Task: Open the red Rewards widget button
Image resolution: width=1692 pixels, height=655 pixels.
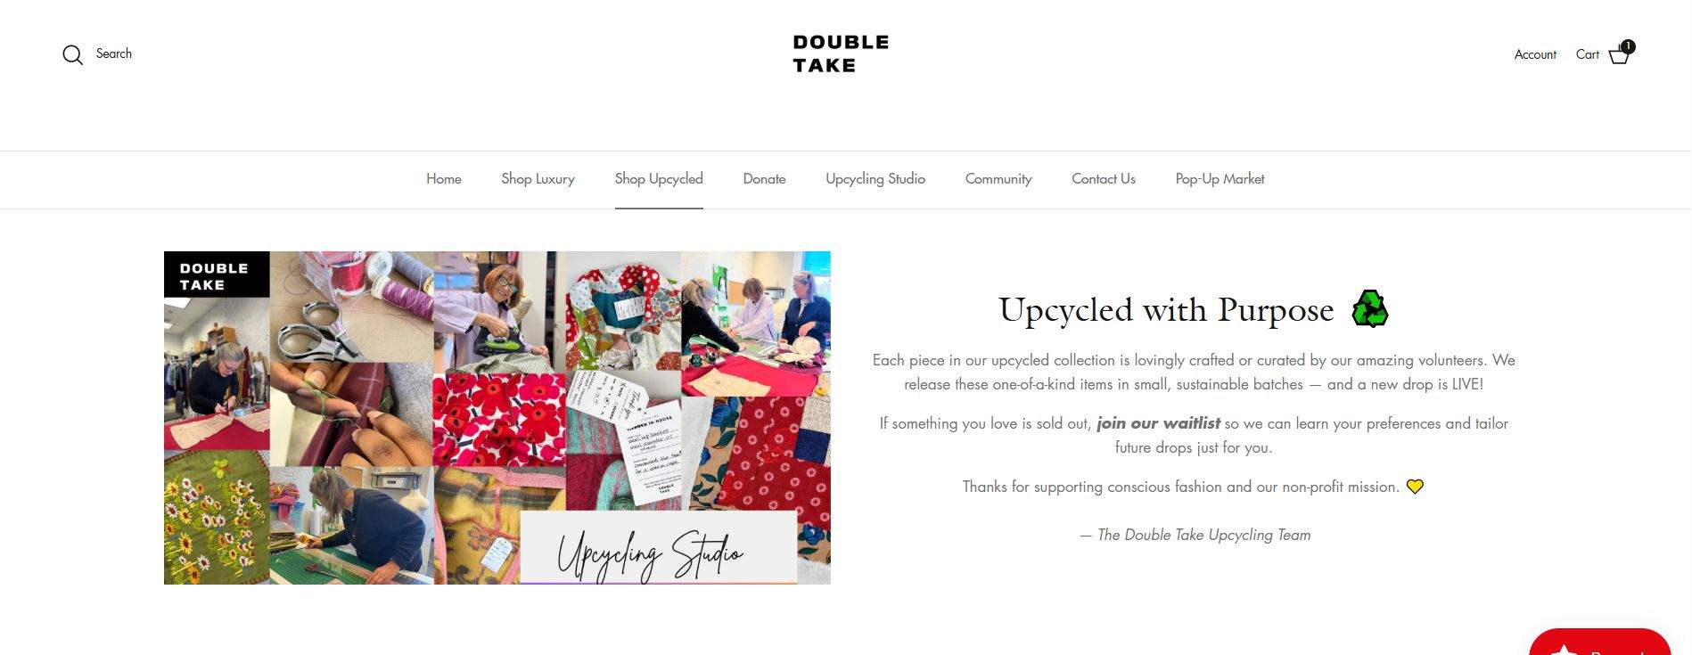Action: coord(1599,642)
